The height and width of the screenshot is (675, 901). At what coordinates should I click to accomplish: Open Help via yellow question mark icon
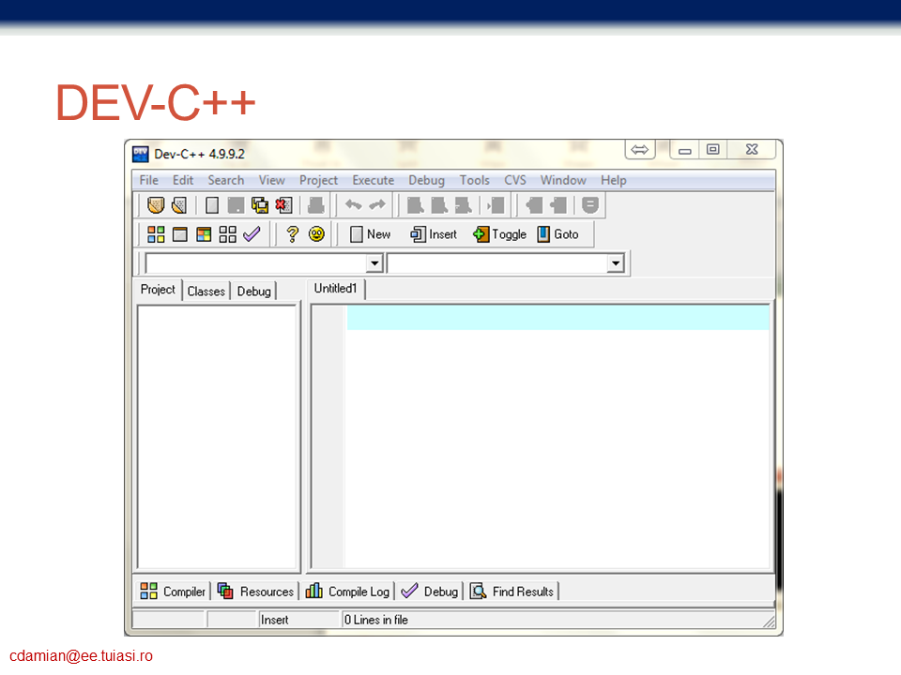[x=293, y=234]
